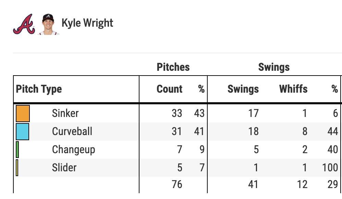Click the Swings group header above table
Viewport: 342px width, 199px height.
tap(274, 67)
